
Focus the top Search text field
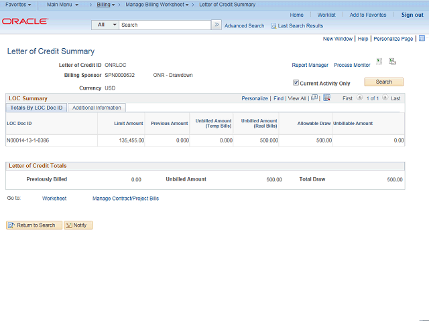pyautogui.click(x=165, y=25)
